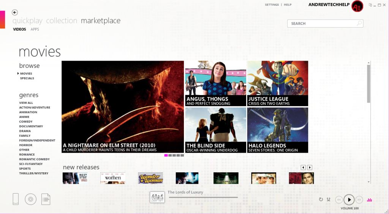The width and height of the screenshot is (389, 214).
Task: Select the Action/Adventure genre
Action: [35, 107]
